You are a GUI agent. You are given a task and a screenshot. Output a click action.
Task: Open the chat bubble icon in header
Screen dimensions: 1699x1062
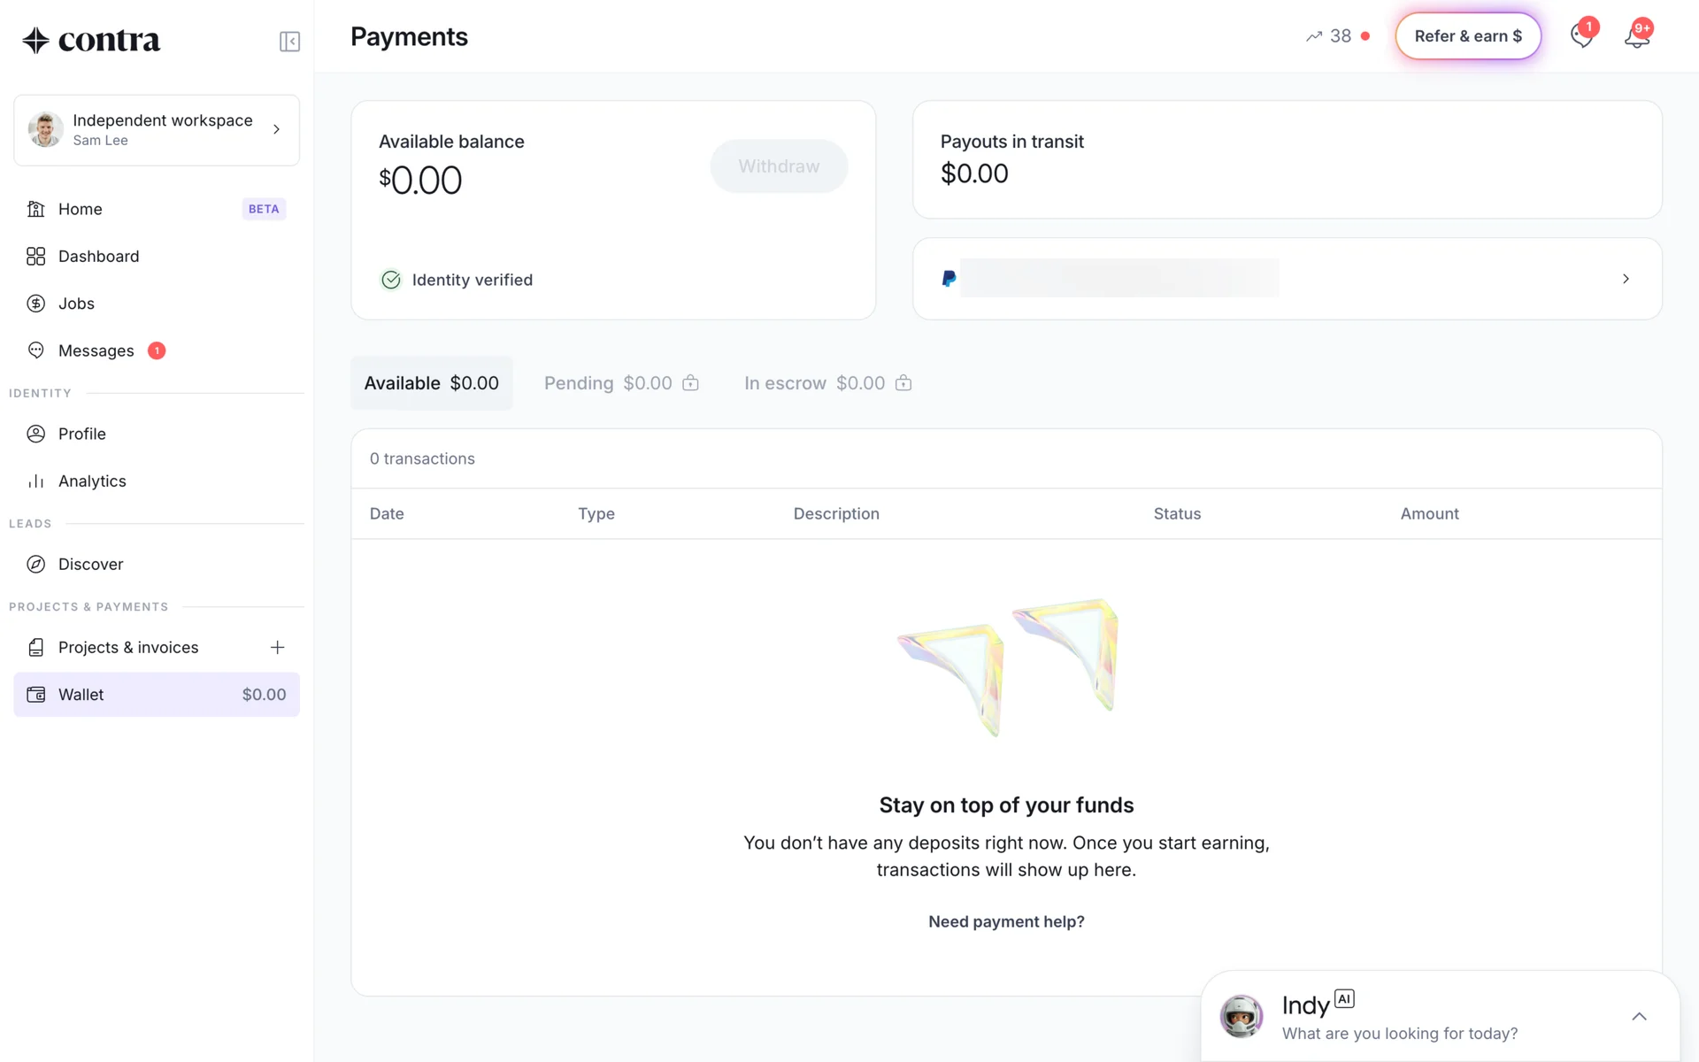(1582, 36)
